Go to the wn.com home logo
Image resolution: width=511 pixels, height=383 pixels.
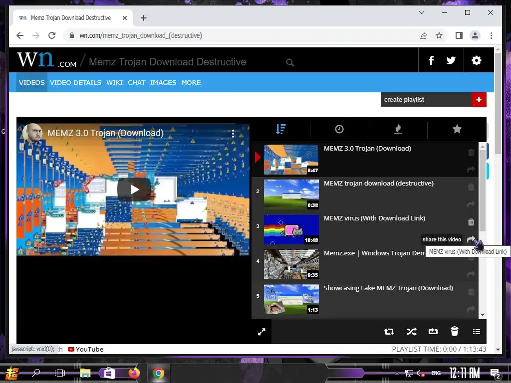coord(46,60)
